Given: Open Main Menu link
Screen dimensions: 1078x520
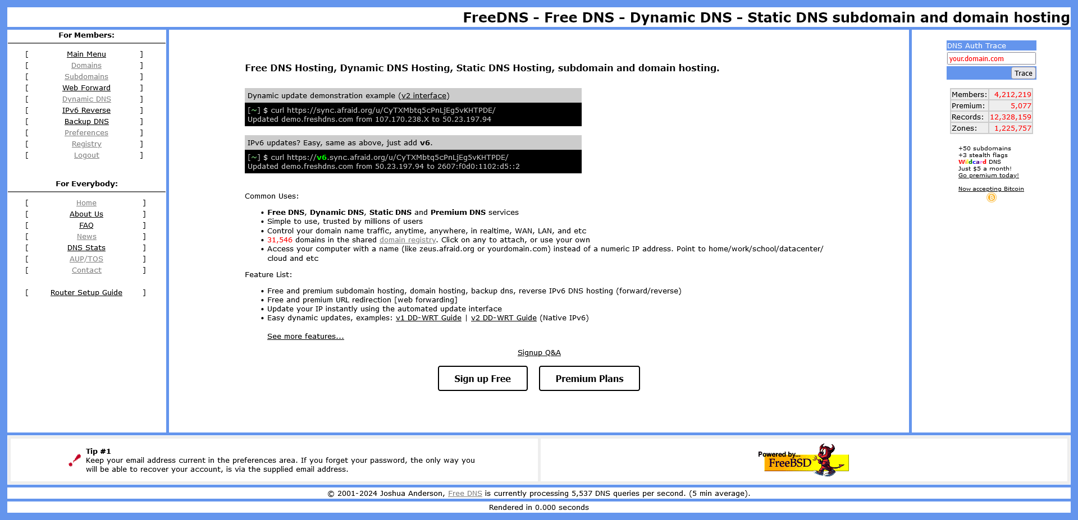Looking at the screenshot, I should pyautogui.click(x=86, y=54).
